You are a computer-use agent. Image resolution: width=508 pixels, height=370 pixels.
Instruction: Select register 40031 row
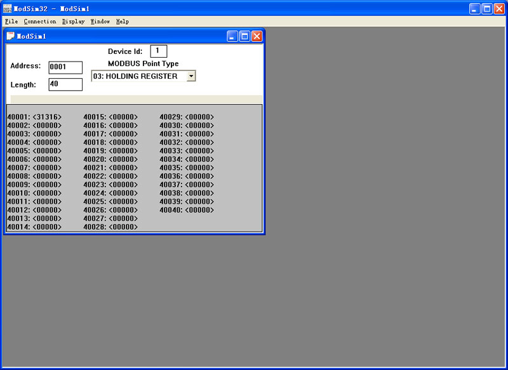(x=187, y=134)
